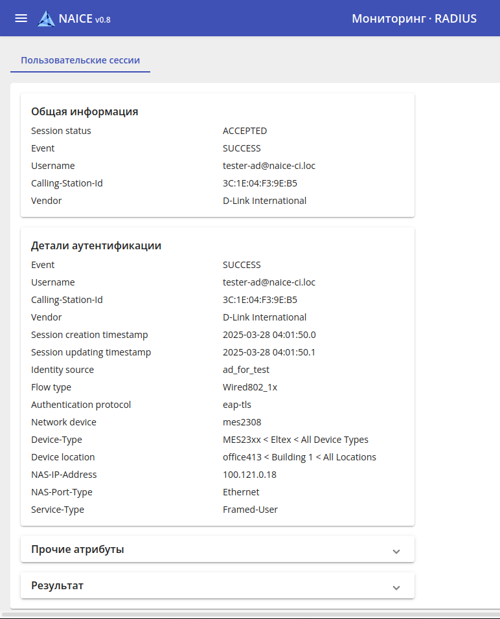This screenshot has height=619, width=500.
Task: Click username tester-ad@naice-ci.loc in Общая информация
Action: click(269, 166)
